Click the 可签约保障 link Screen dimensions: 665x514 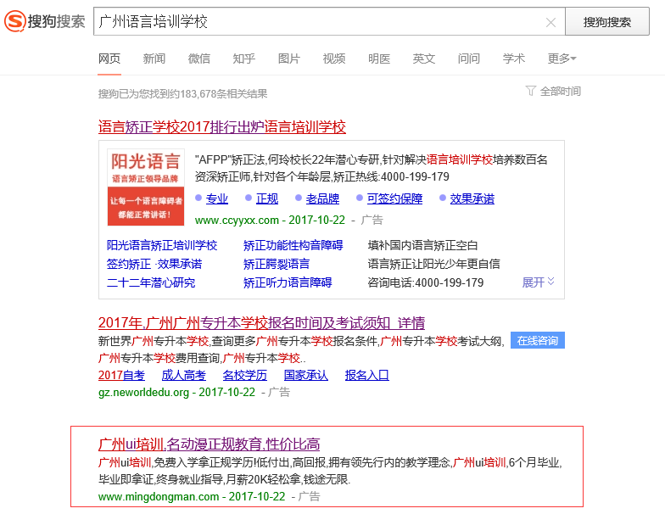tap(394, 198)
